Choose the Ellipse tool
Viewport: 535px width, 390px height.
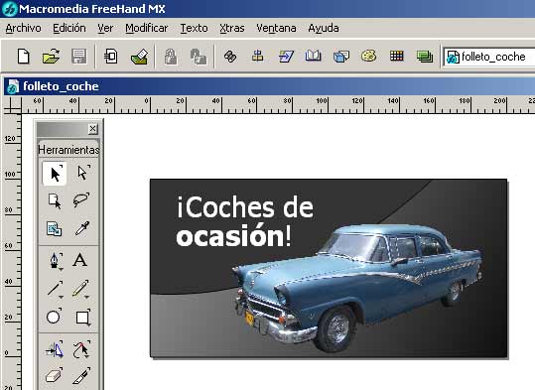(54, 317)
